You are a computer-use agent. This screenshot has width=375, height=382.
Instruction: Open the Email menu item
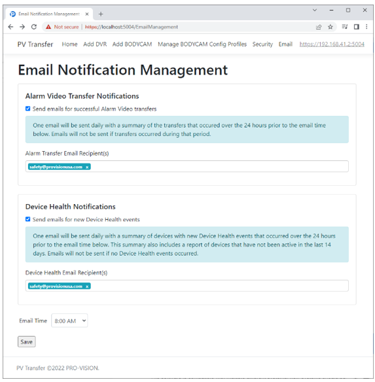pos(285,44)
